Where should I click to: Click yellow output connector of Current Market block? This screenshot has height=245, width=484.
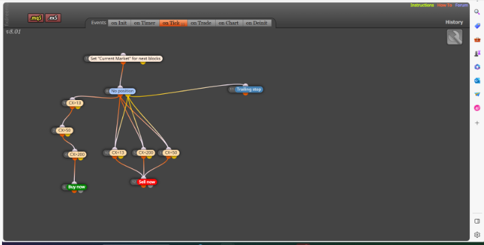(143, 62)
